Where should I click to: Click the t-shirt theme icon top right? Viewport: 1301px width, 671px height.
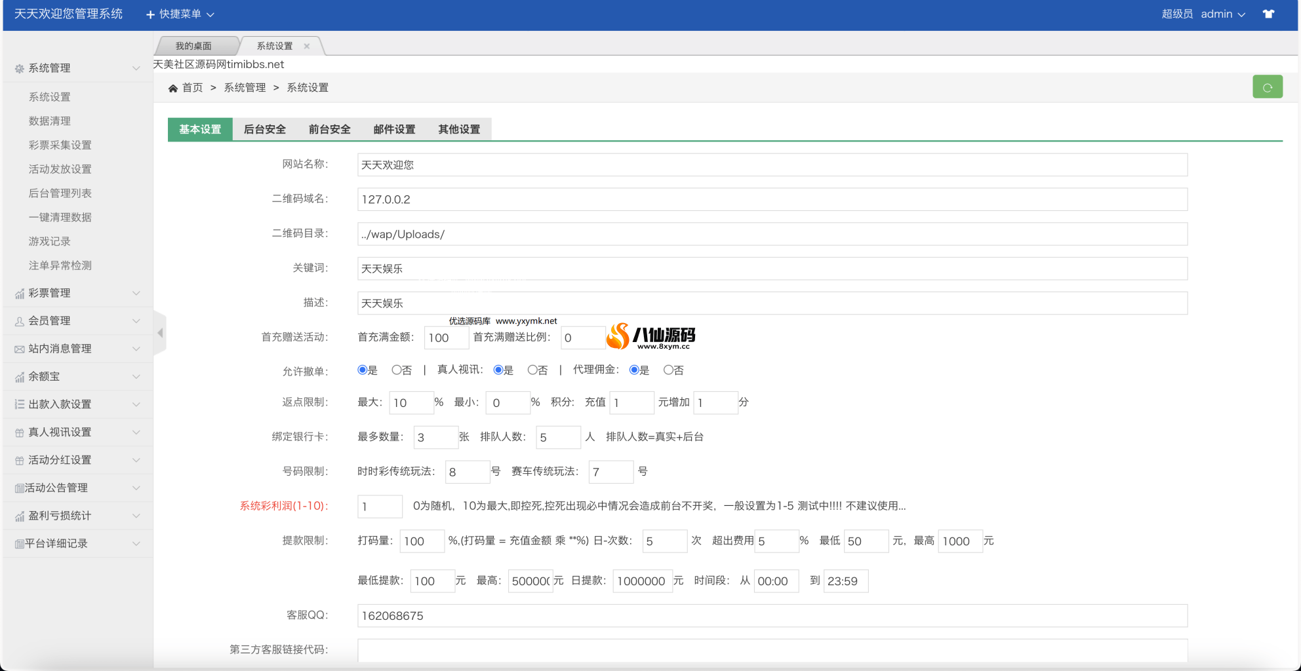1269,13
